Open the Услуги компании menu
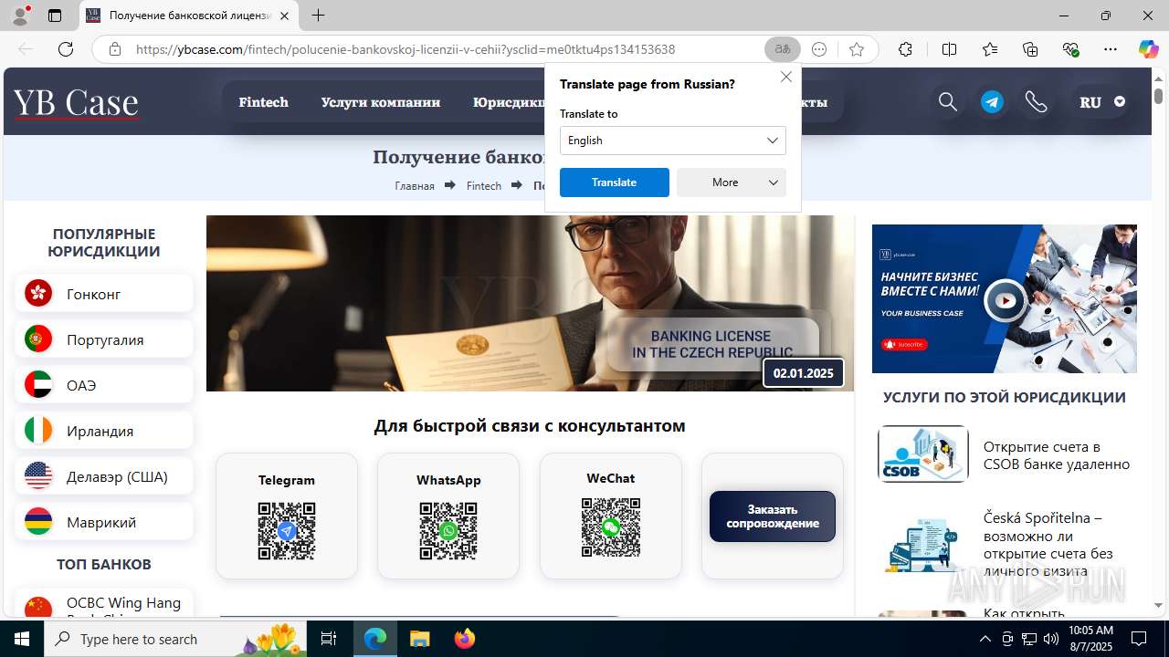Image resolution: width=1169 pixels, height=657 pixels. [380, 102]
